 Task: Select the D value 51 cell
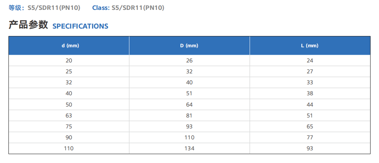pyautogui.click(x=189, y=93)
